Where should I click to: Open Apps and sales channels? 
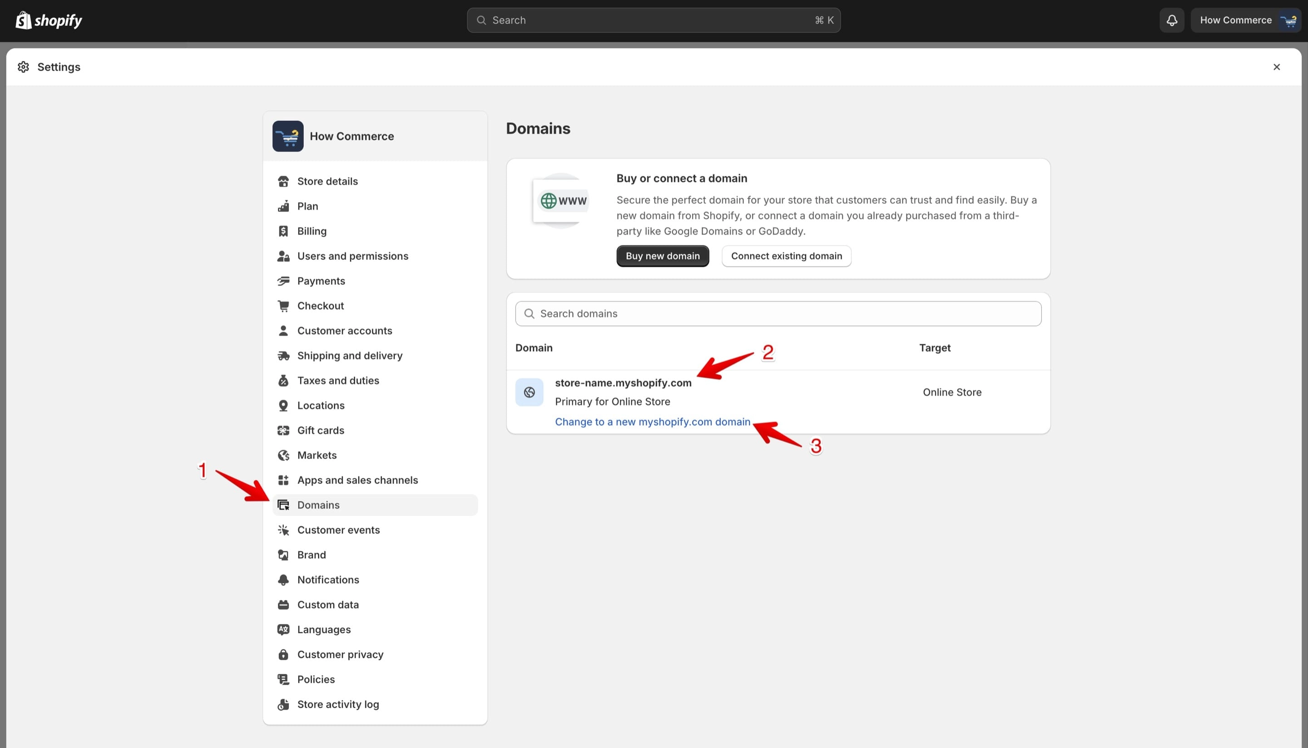[375, 481]
